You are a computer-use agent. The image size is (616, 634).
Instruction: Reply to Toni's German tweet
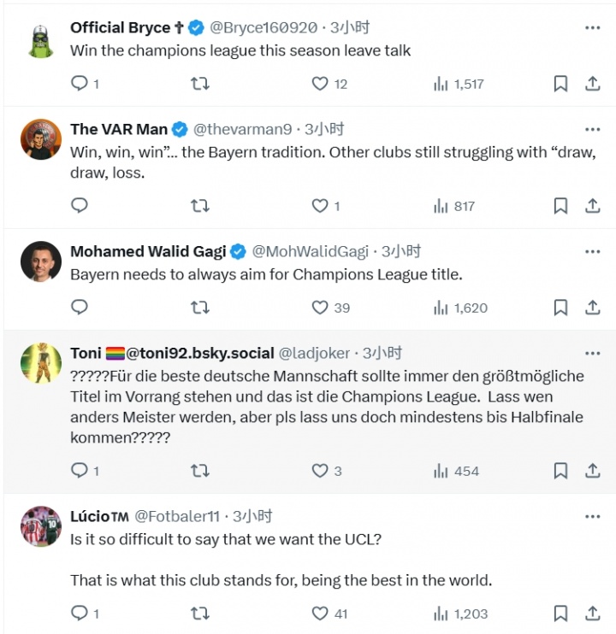[x=80, y=471]
